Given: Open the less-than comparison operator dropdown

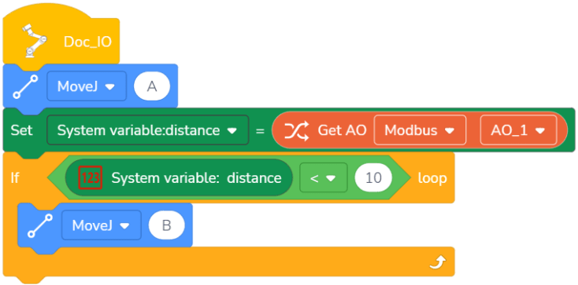Looking at the screenshot, I should point(324,178).
